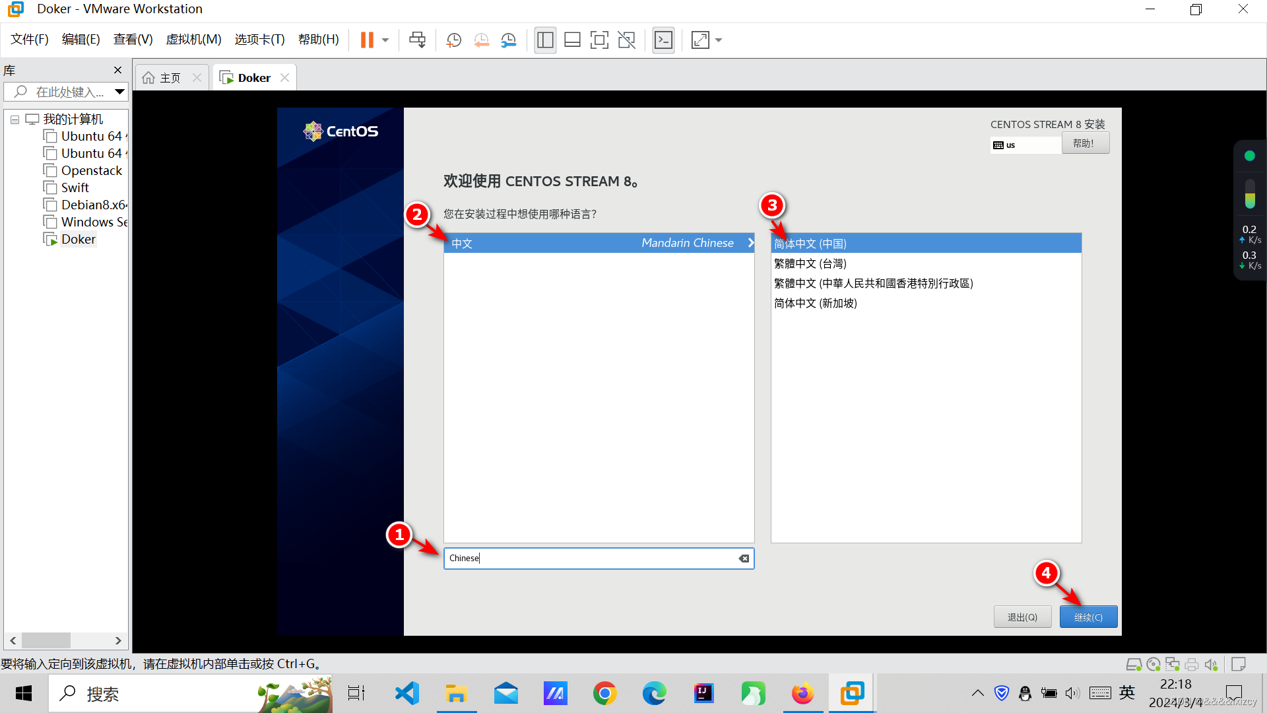
Task: Click the send Ctrl+Alt+Del icon
Action: 417,40
